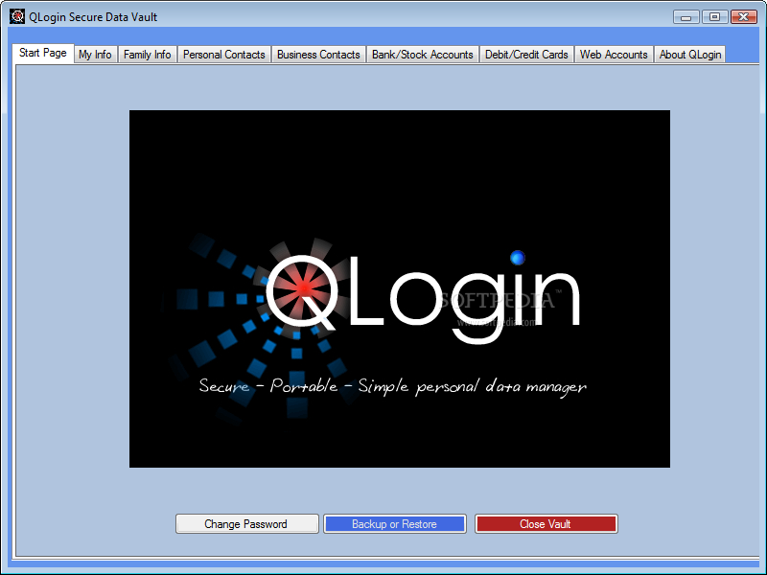
Task: Minimize the QLogin window
Action: tap(686, 17)
